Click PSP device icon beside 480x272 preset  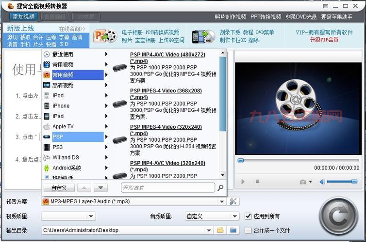[x=120, y=68]
